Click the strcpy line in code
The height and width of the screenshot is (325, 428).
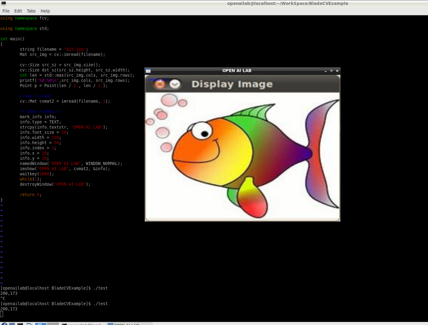(64, 127)
